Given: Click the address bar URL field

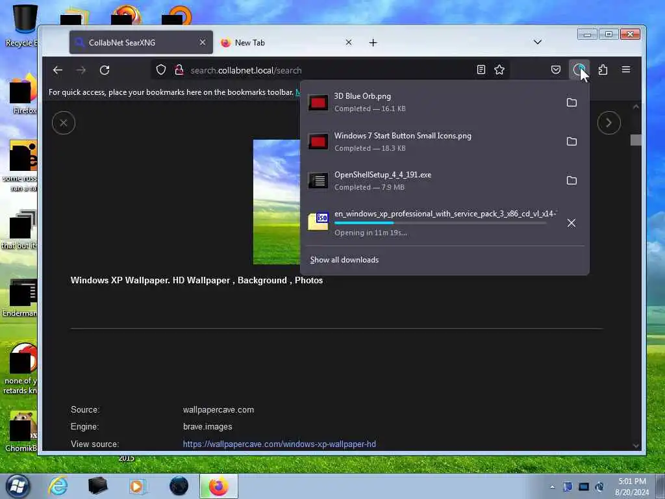Looking at the screenshot, I should (331, 70).
